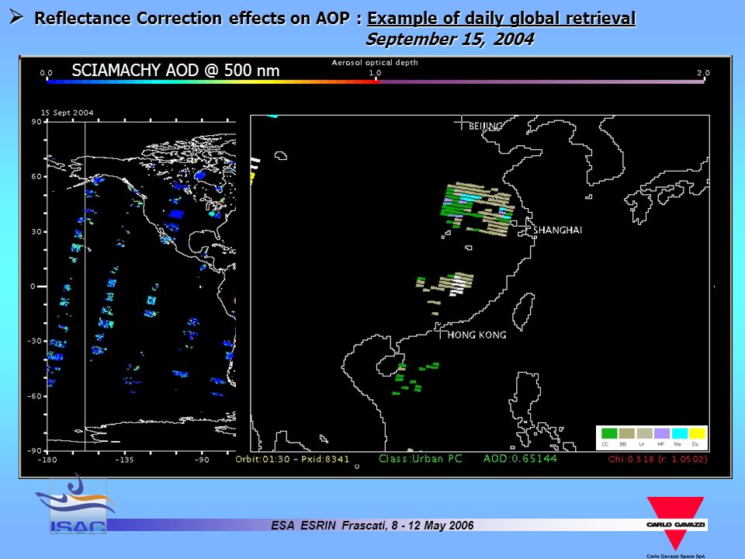This screenshot has width=745, height=559.
Task: Click the SHANGHAI city label
Action: (557, 230)
